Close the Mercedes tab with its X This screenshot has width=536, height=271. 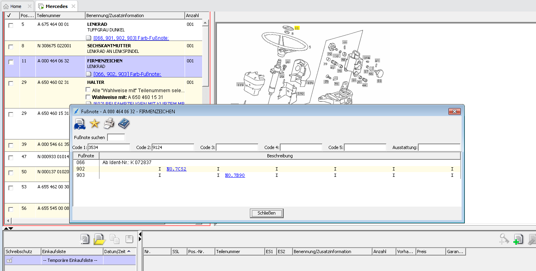click(73, 6)
